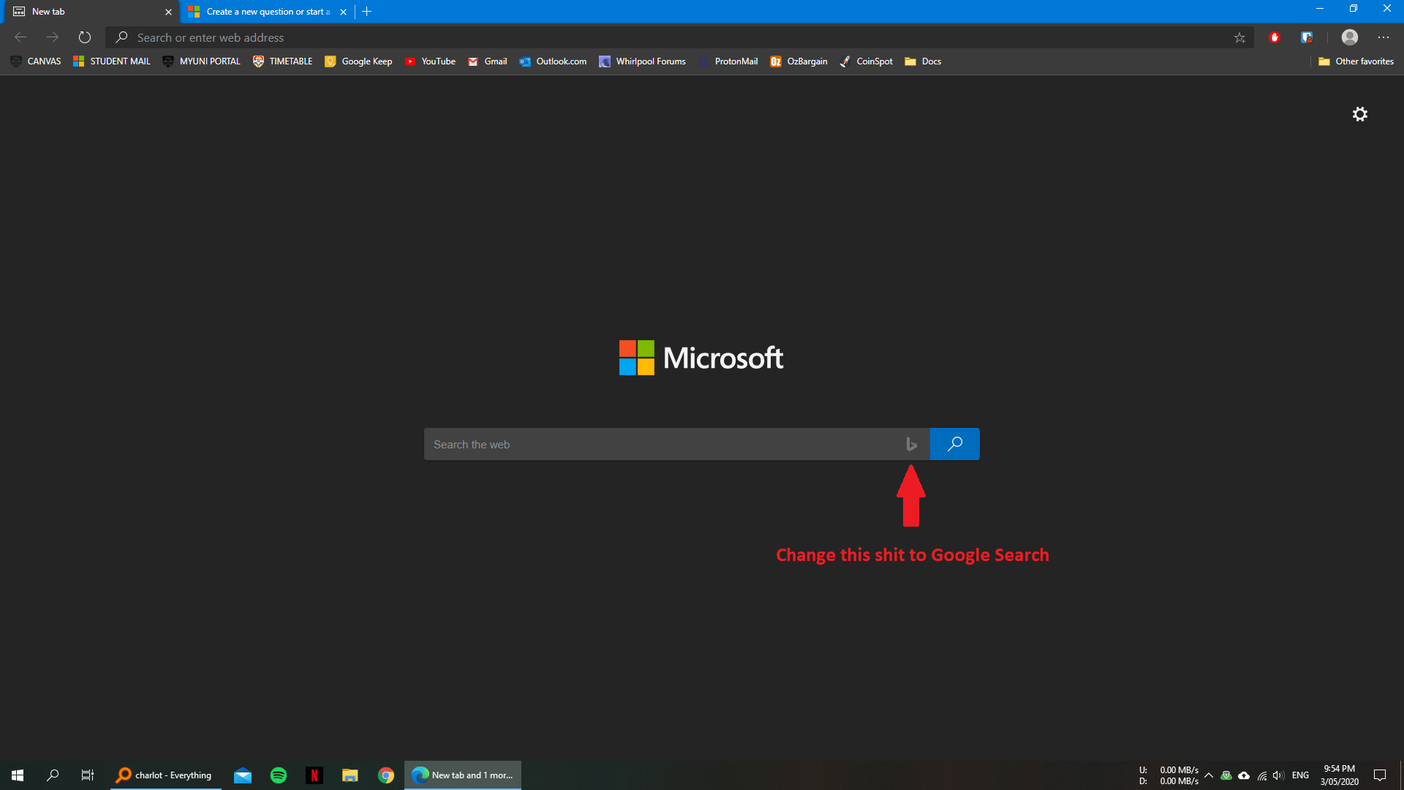Switch to the New tab tab
The height and width of the screenshot is (790, 1404).
point(89,12)
